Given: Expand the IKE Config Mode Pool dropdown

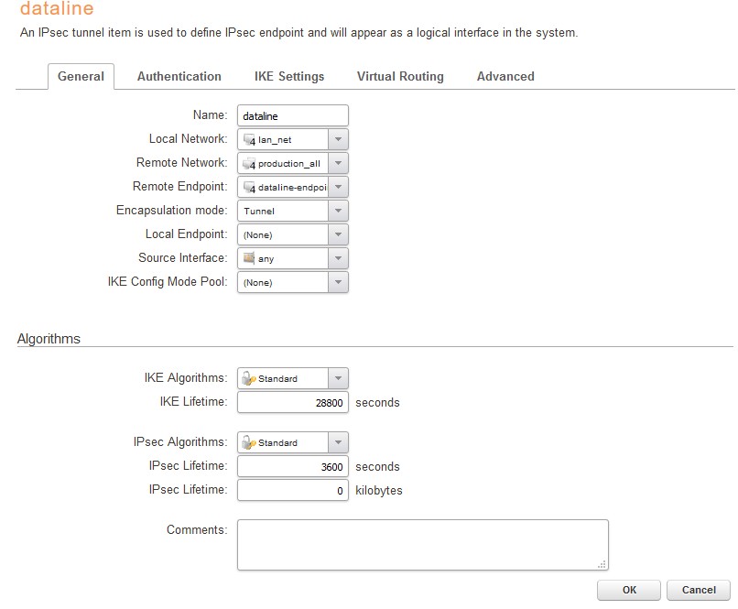Looking at the screenshot, I should [338, 282].
